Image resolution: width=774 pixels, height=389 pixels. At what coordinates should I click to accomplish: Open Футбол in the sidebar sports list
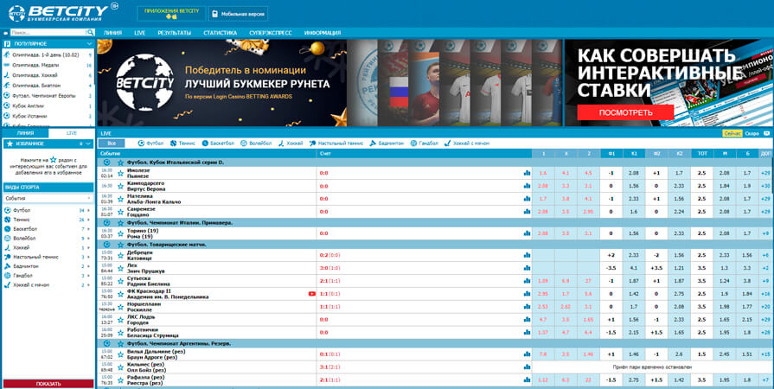[x=22, y=210]
